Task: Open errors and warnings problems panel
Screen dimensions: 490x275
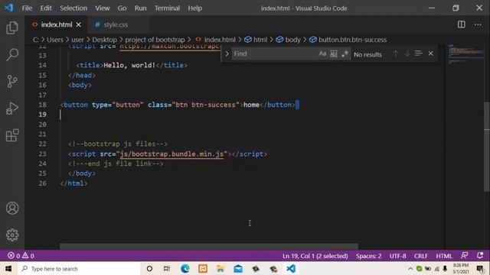Action: [x=21, y=256]
